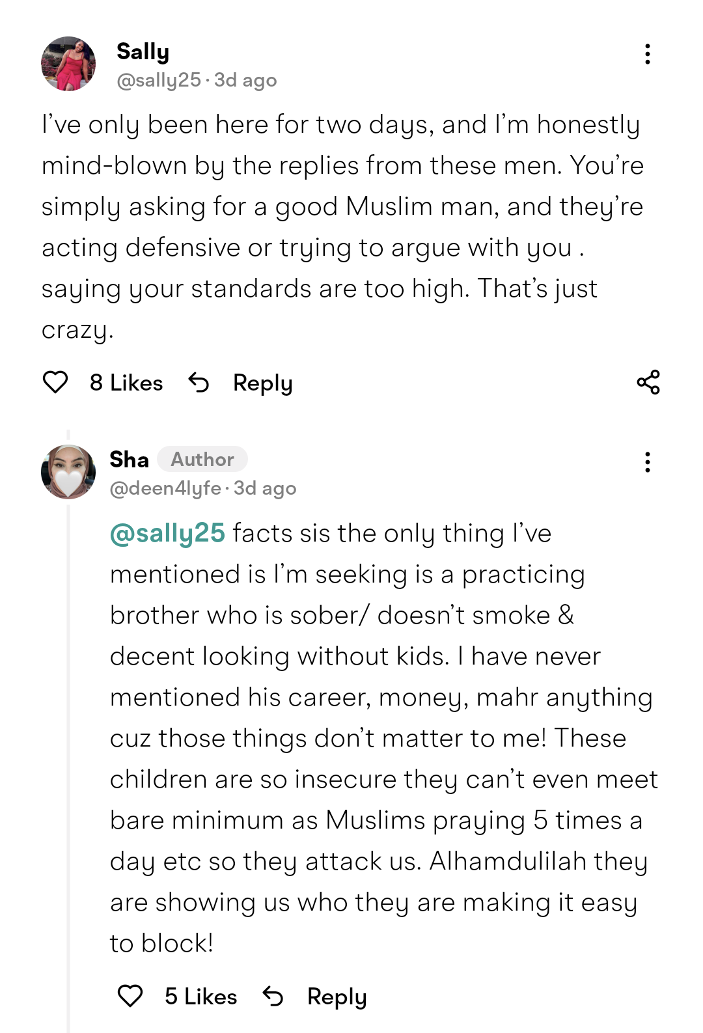View the 8 Likes count on Sally's comment

[x=126, y=383]
